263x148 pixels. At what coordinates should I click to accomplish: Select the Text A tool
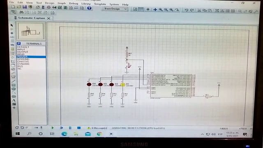pyautogui.click(x=14, y=100)
